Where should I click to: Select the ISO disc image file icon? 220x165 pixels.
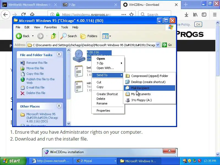tap(79, 56)
